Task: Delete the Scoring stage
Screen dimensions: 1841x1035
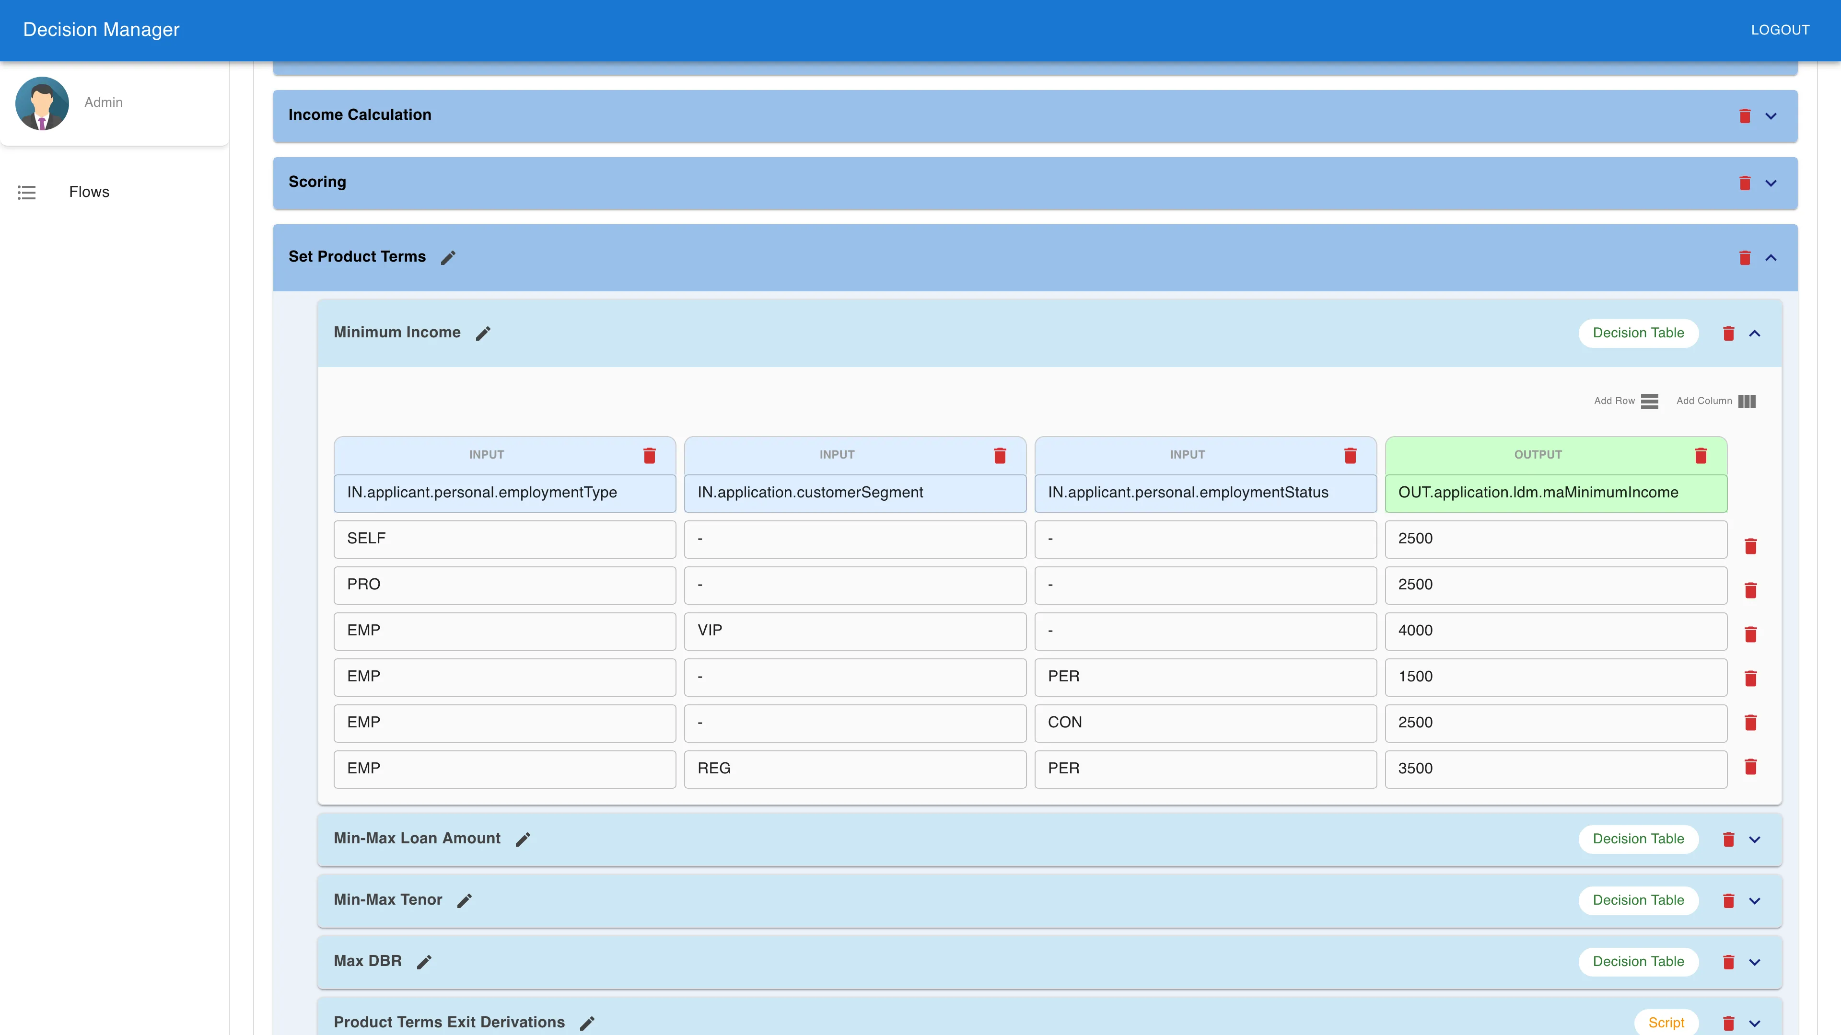Action: point(1745,183)
